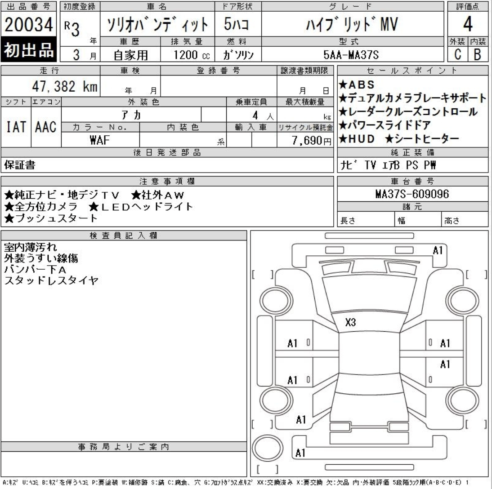Viewport: 492px width, 489px height.
Task: Select the ★全方位カメラ note
Action: pos(41,206)
